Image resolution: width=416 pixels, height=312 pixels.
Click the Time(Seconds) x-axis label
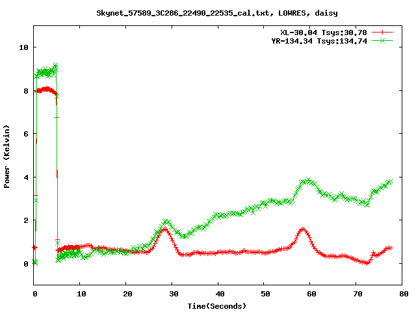[217, 306]
